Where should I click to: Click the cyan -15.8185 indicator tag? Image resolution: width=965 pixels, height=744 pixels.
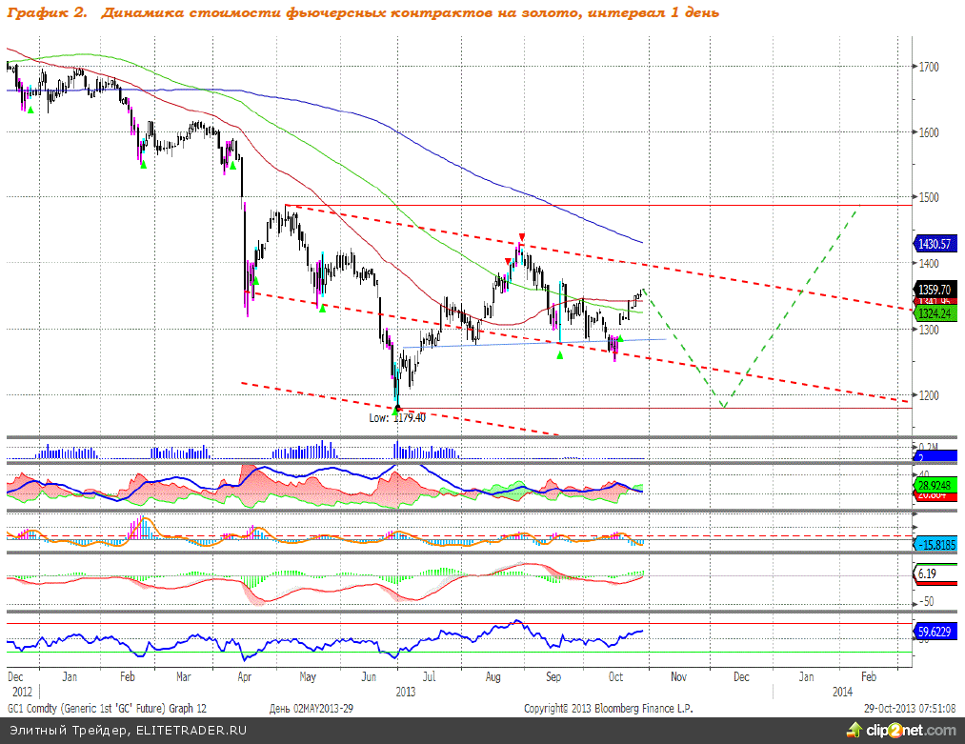point(936,544)
